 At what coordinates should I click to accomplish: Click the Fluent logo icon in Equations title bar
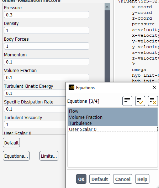tap(71, 87)
